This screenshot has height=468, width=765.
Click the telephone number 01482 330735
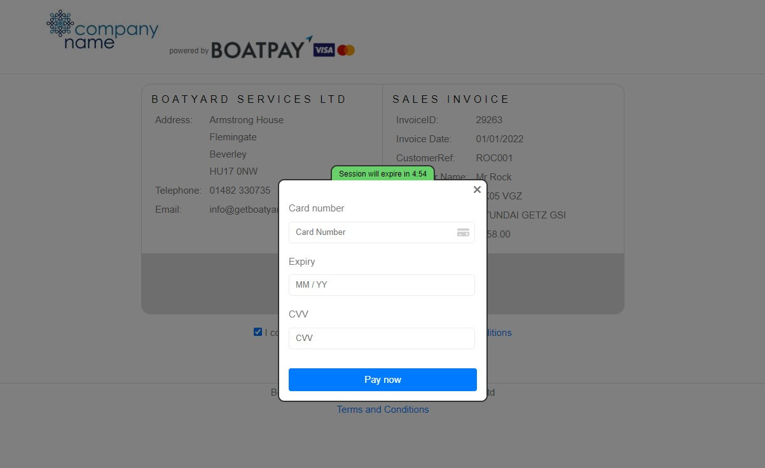click(240, 190)
